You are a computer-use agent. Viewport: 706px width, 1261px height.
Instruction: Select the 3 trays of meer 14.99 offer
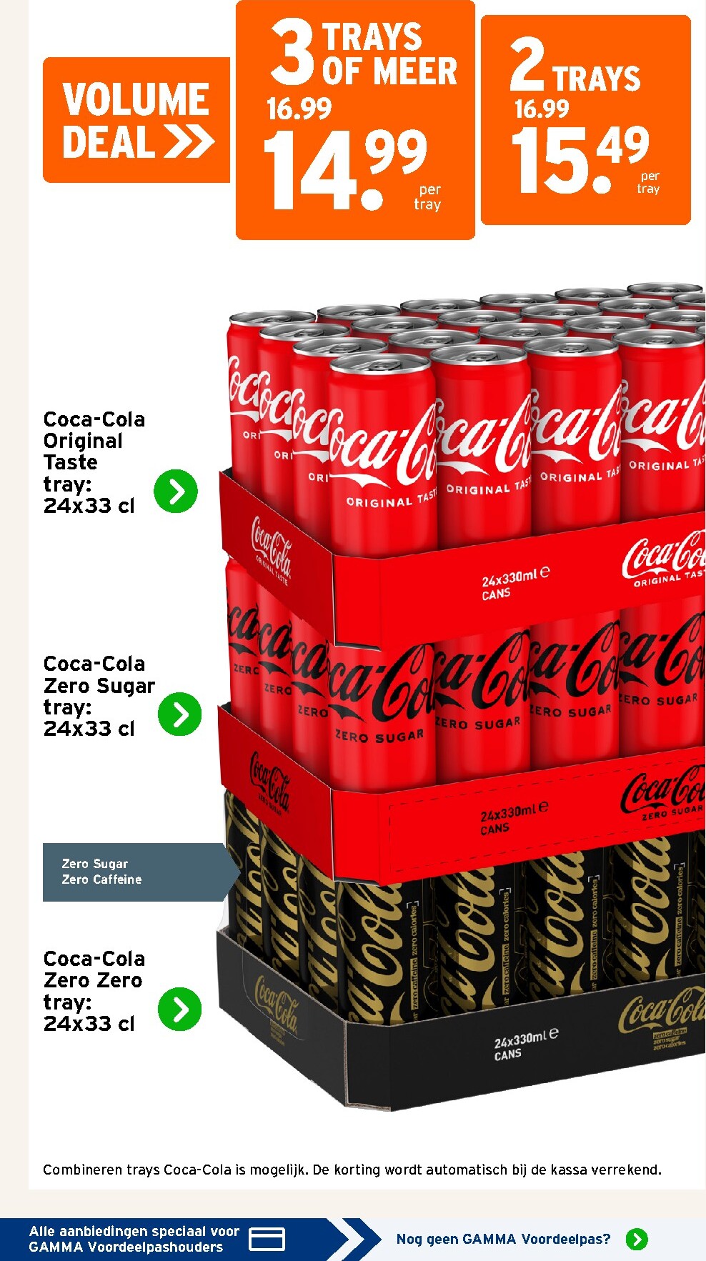point(356,119)
